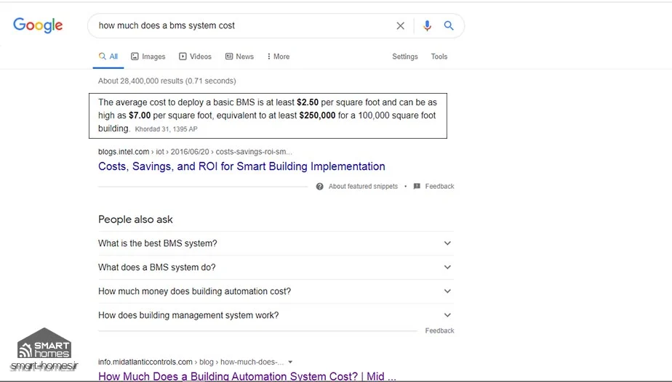
Task: Select the All tab
Action: tap(108, 57)
